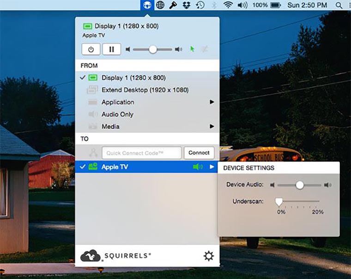Select Display 1 (1280 x 800) source
Viewport: 351px width, 279px height.
133,78
